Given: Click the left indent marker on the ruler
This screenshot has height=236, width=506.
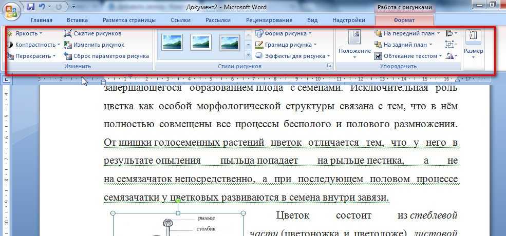Looking at the screenshot, I should coord(104,81).
